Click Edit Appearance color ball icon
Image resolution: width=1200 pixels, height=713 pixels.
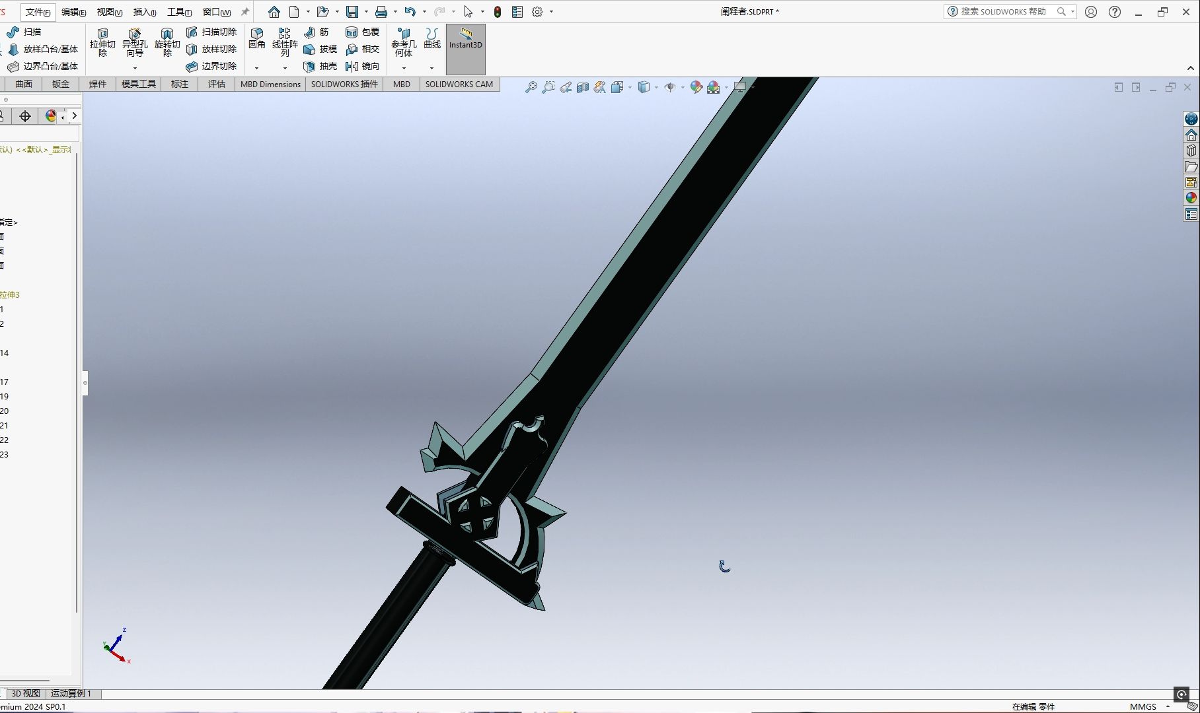[x=696, y=87]
